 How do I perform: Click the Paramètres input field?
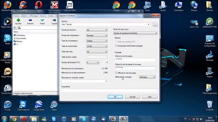point(109,90)
